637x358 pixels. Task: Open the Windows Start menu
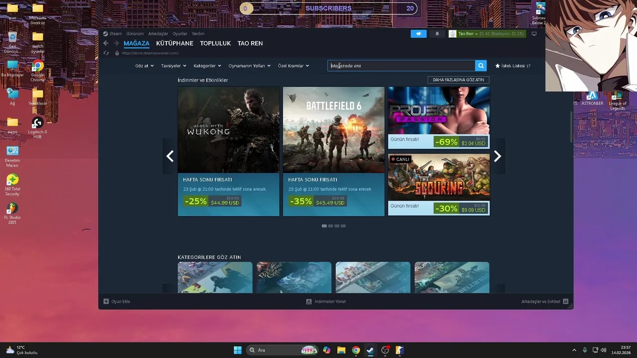click(237, 350)
